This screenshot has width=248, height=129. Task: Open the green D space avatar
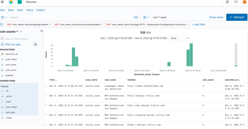pyautogui.click(x=20, y=2)
